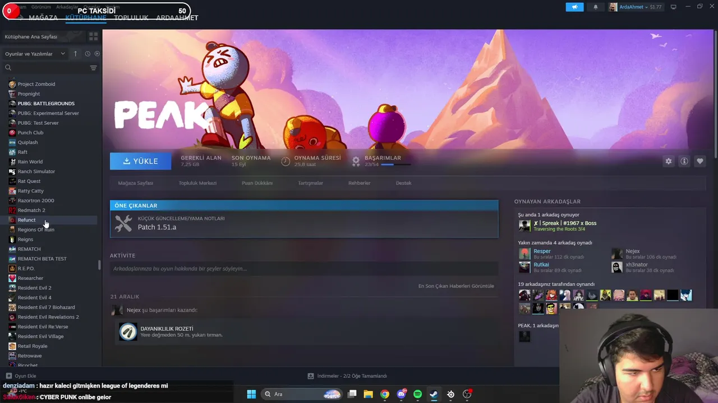Click the achievements trophy icon

tap(356, 161)
